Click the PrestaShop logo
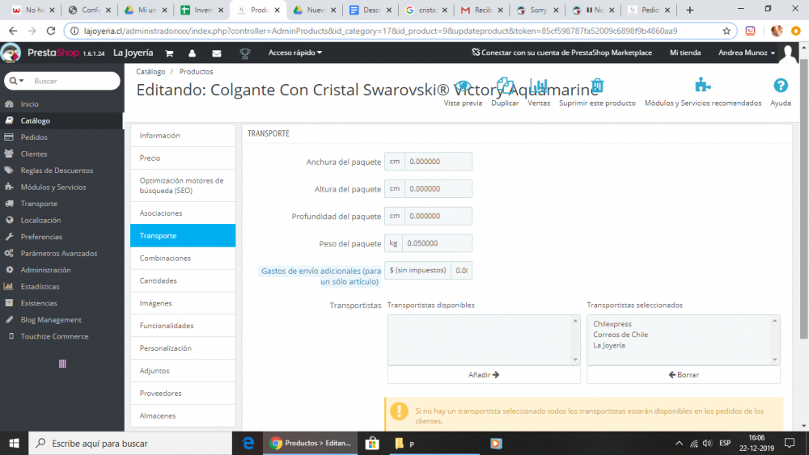This screenshot has height=455, width=809. pos(11,53)
